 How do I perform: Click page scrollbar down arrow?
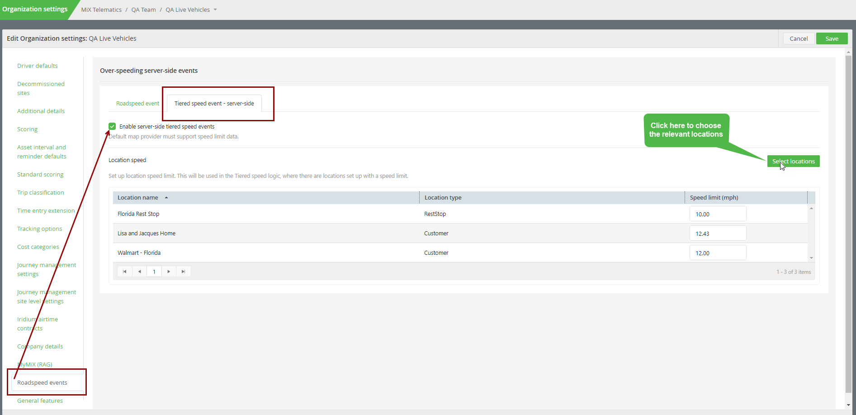pyautogui.click(x=848, y=405)
